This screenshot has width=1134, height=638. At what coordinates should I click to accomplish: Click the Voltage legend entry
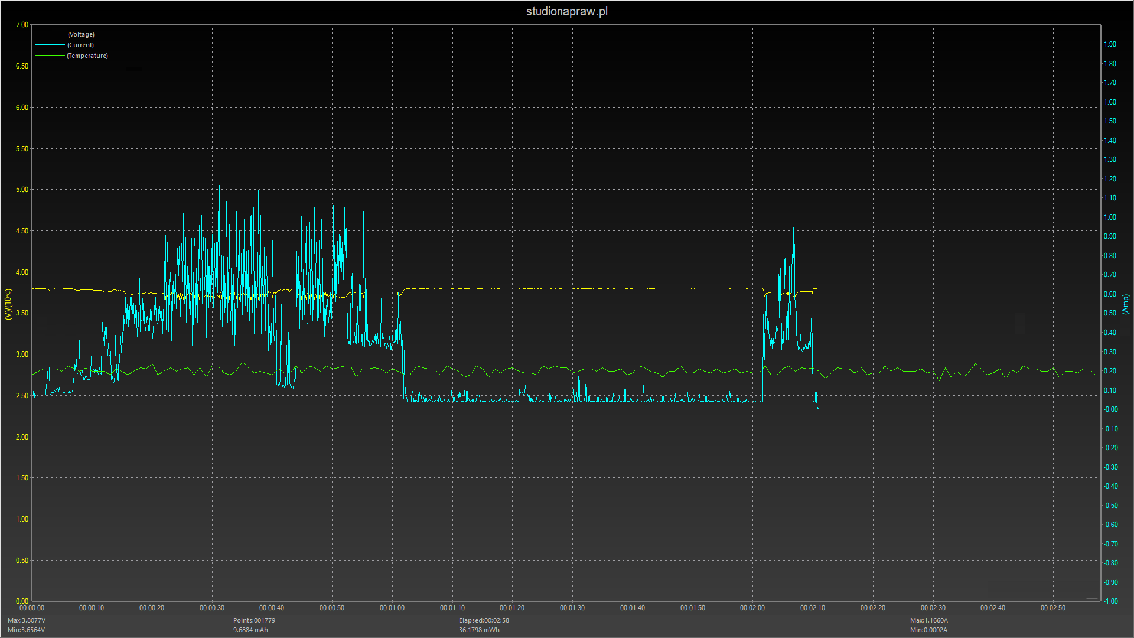(x=81, y=34)
